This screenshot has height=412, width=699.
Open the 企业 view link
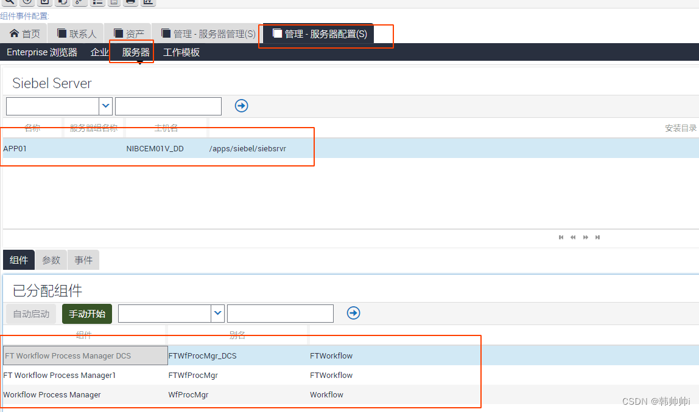[x=99, y=52]
